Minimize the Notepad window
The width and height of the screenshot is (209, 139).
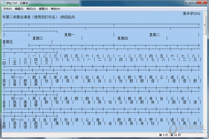coord(188,2)
